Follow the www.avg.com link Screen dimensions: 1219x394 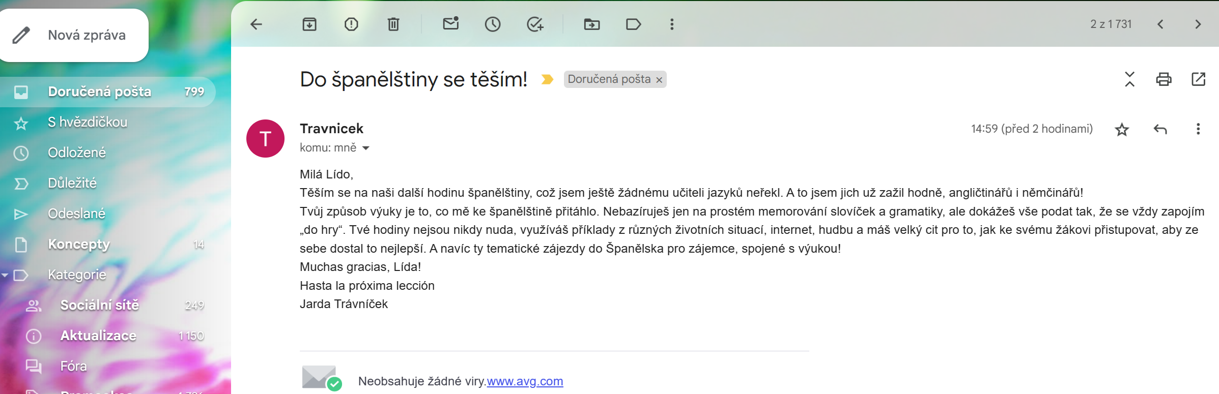coord(525,381)
